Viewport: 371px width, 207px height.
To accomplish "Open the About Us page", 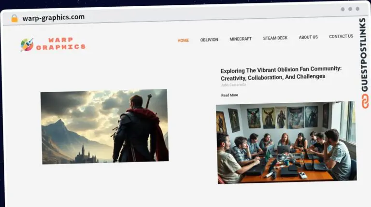I will point(308,37).
